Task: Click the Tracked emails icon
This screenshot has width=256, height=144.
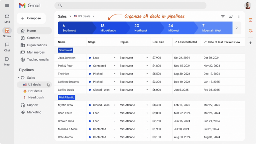Action: (23, 60)
